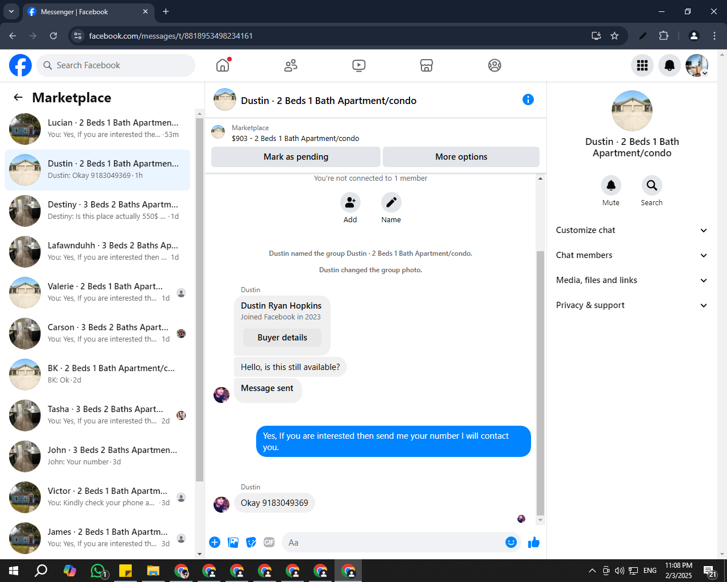Expand the Customize chat section
This screenshot has width=727, height=582.
coord(632,230)
